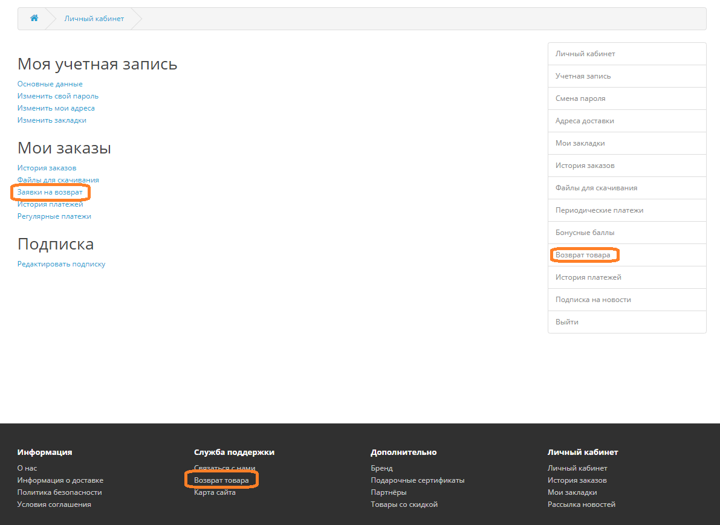
Task: Click Редактировать подписку link
Action: pyautogui.click(x=61, y=264)
